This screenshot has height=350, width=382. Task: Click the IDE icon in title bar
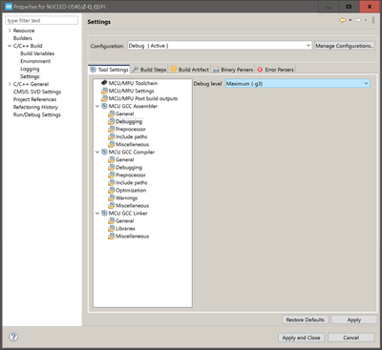(x=9, y=7)
